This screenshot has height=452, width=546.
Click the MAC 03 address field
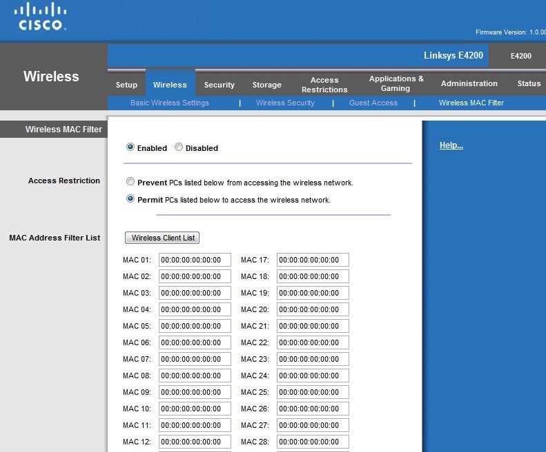pos(195,293)
